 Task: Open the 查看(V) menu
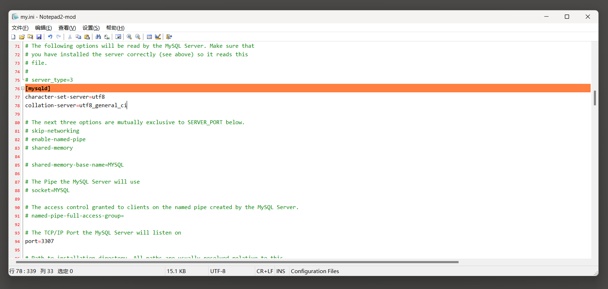[67, 28]
